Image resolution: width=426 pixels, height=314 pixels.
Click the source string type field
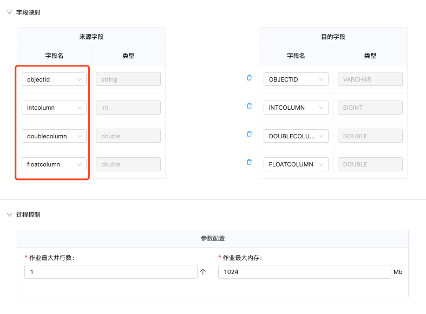pos(128,79)
